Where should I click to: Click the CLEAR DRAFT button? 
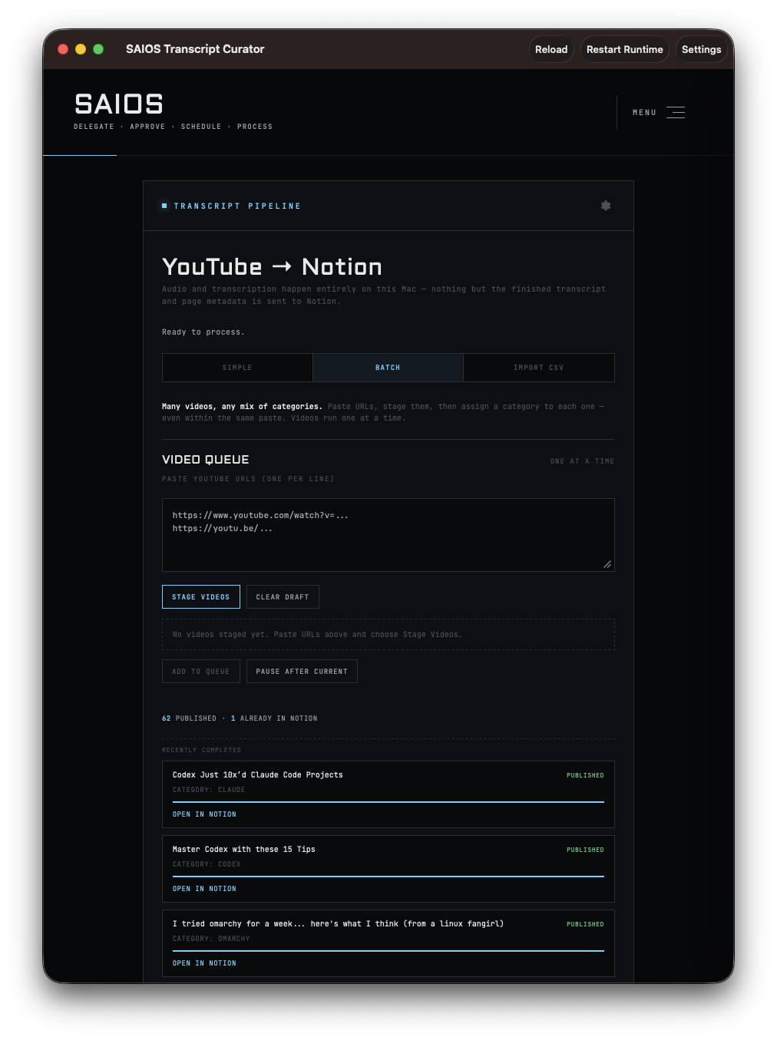click(x=283, y=597)
